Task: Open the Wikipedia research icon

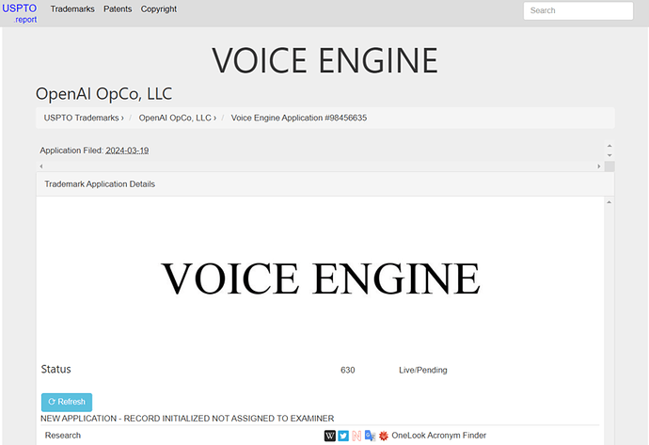Action: (x=330, y=436)
